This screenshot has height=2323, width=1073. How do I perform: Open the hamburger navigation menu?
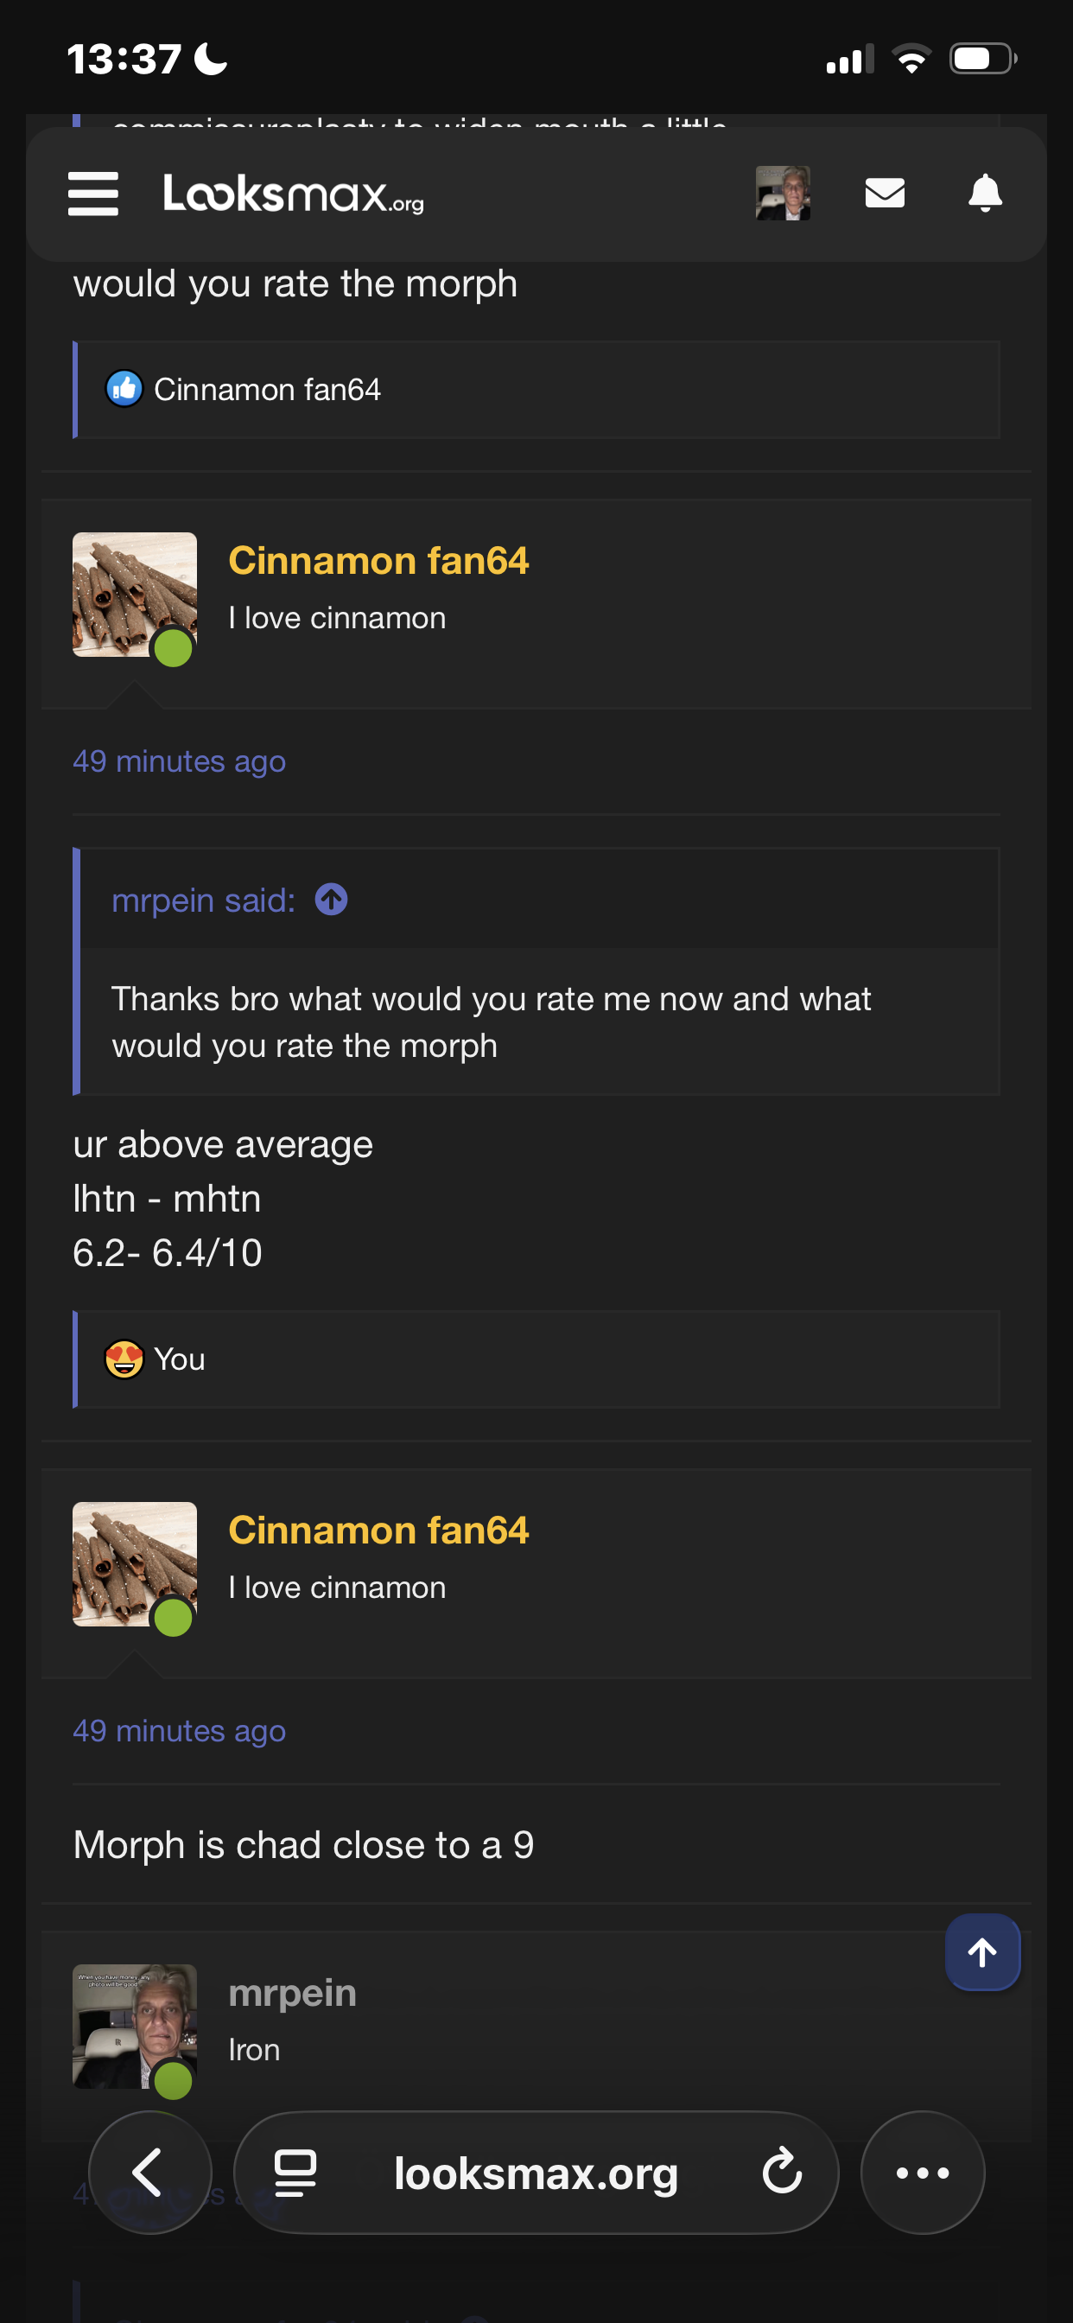click(x=93, y=194)
